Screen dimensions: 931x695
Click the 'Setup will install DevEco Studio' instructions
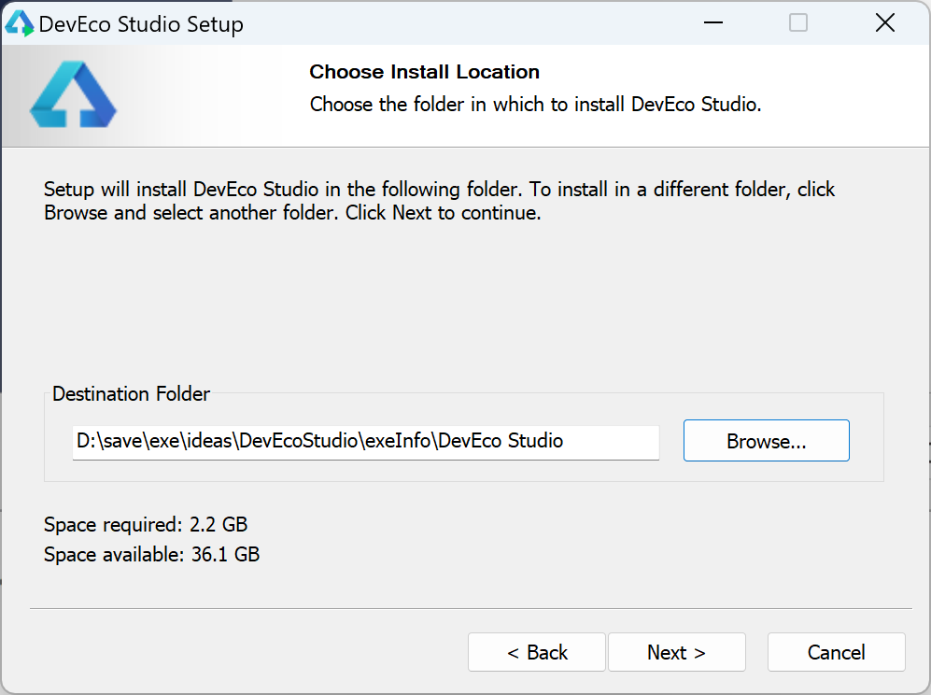[x=440, y=201]
